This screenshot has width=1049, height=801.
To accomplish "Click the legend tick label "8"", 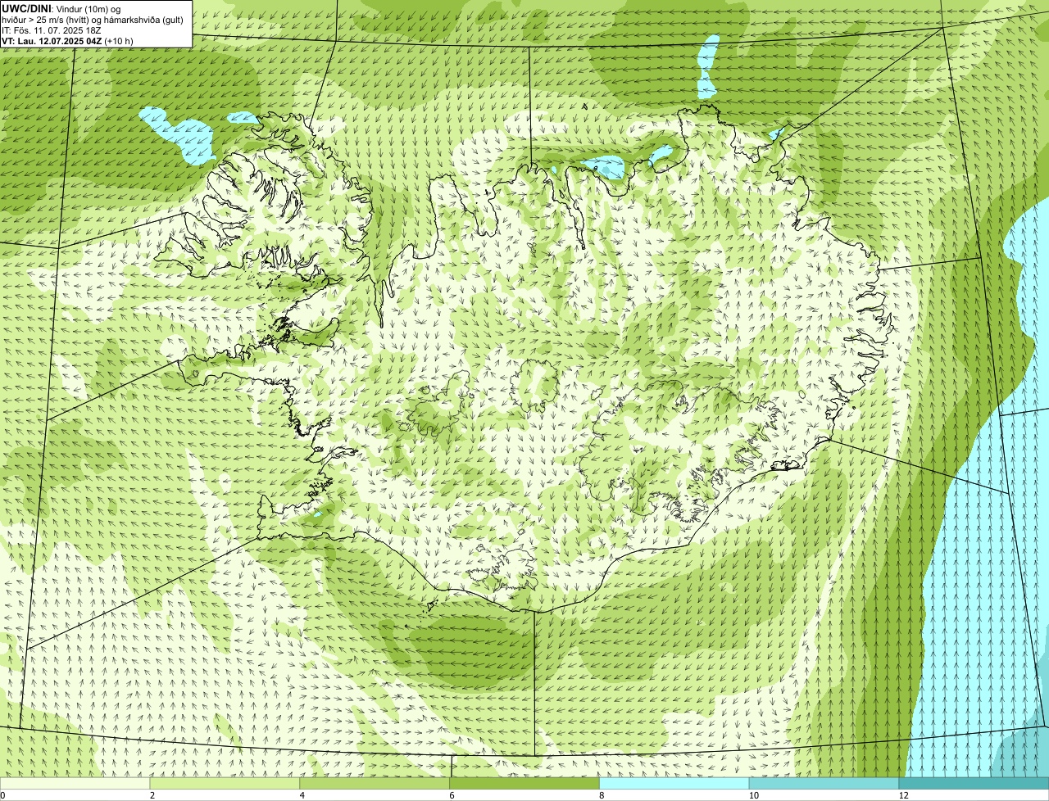I will (602, 795).
